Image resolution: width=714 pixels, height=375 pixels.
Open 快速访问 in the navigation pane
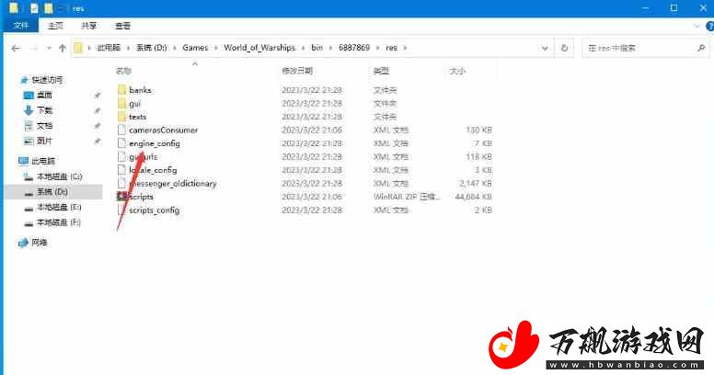[47, 80]
